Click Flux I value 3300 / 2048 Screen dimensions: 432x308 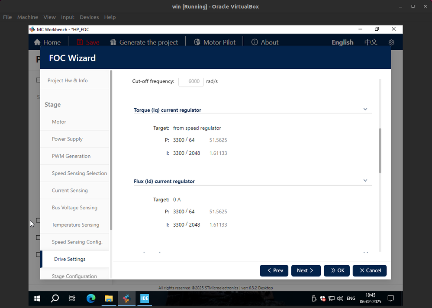point(187,225)
